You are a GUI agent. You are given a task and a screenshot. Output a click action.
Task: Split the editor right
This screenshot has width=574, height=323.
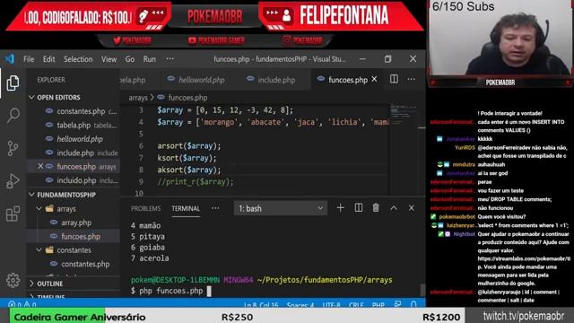click(x=394, y=79)
